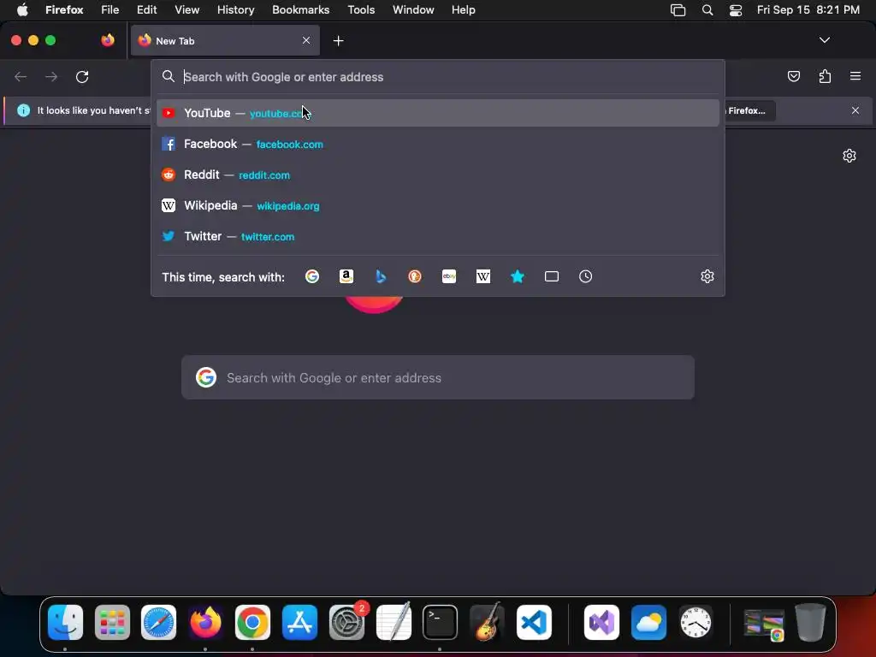Open new tab page personalize gear
Screen dimensions: 876x657
coord(849,156)
